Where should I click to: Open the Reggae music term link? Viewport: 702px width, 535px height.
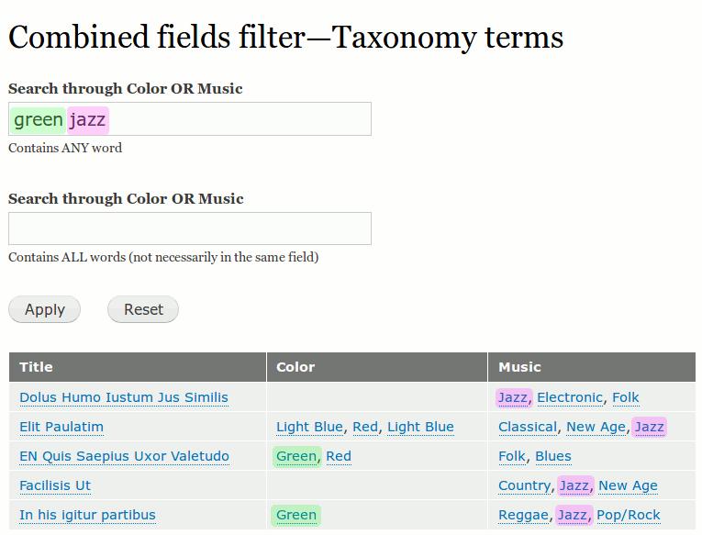[523, 515]
